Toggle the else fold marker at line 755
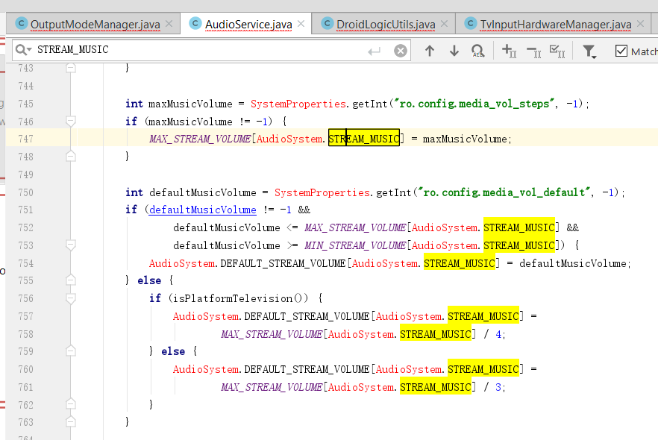Screen dimensions: 658x440 [71, 280]
